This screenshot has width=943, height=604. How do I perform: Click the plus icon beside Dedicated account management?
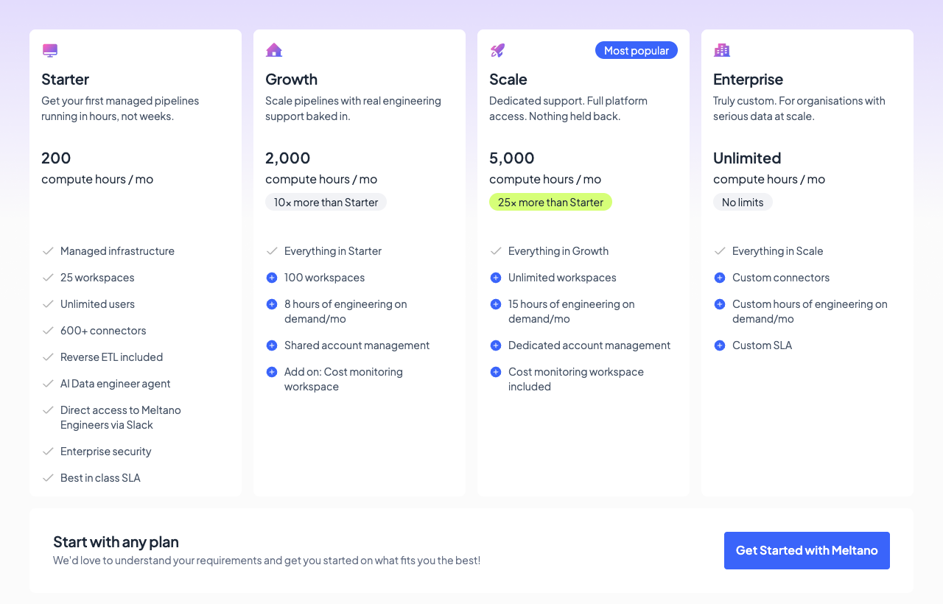pyautogui.click(x=496, y=345)
